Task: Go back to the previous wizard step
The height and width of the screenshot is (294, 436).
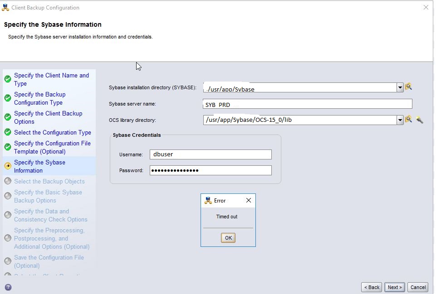Action: (371, 287)
